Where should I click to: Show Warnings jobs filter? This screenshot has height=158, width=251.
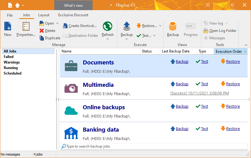(12, 62)
